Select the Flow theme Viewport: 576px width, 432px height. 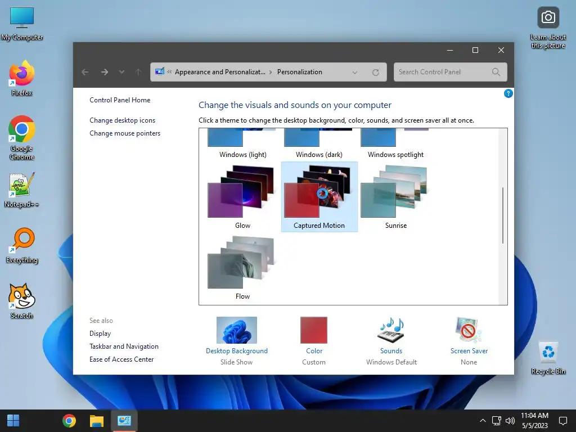[x=242, y=268]
